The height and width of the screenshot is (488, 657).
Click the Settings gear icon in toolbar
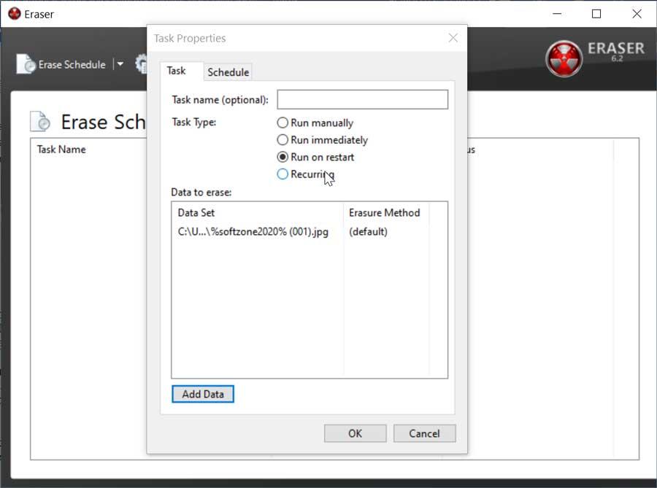click(x=141, y=64)
